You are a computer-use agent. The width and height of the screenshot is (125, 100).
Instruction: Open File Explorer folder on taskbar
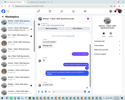[22, 98]
